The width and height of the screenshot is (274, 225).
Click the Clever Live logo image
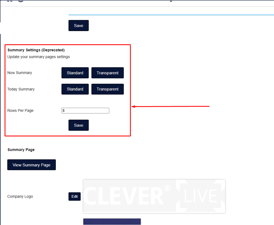[x=154, y=196]
